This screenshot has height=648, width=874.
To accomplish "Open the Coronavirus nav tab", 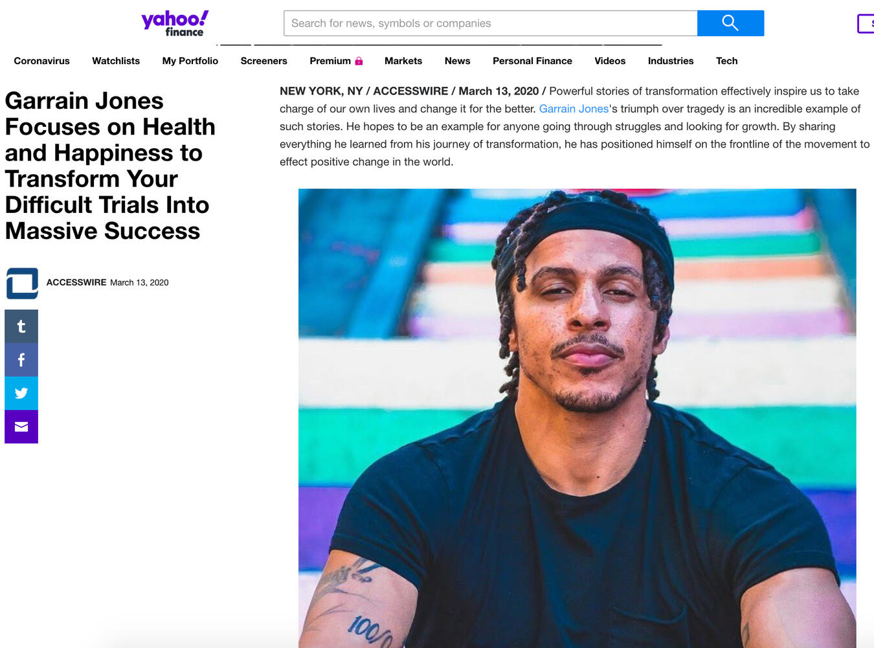I will pos(41,61).
